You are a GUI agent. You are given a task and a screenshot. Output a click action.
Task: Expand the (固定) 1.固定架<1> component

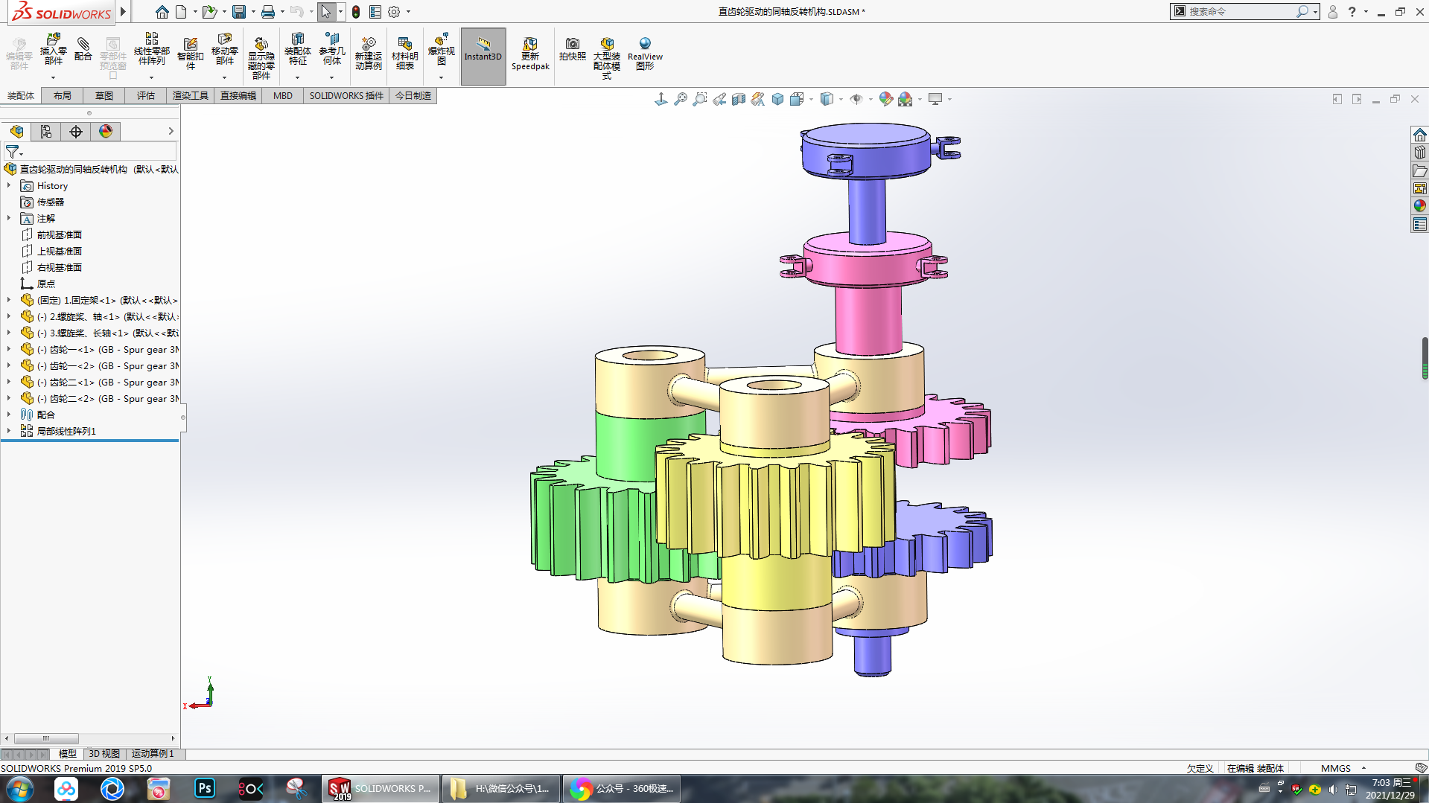pos(9,300)
